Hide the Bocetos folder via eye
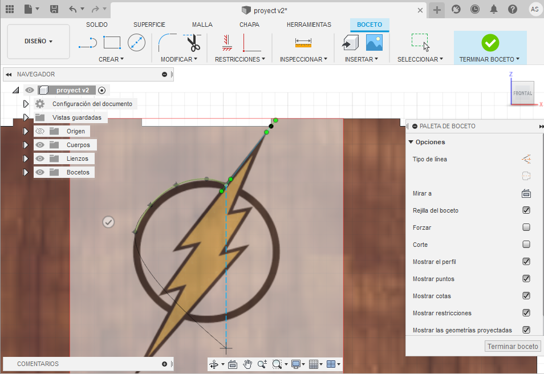The width and height of the screenshot is (544, 374). [x=40, y=172]
